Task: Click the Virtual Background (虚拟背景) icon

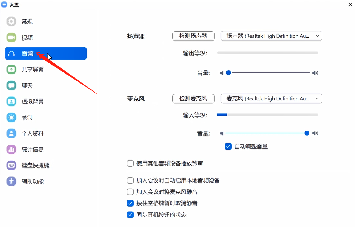Action: pos(11,101)
